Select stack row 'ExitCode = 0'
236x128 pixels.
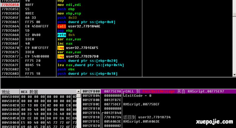coord(159,96)
